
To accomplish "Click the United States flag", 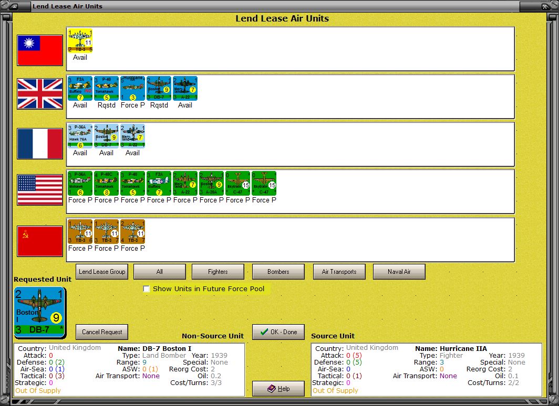I will coord(40,190).
